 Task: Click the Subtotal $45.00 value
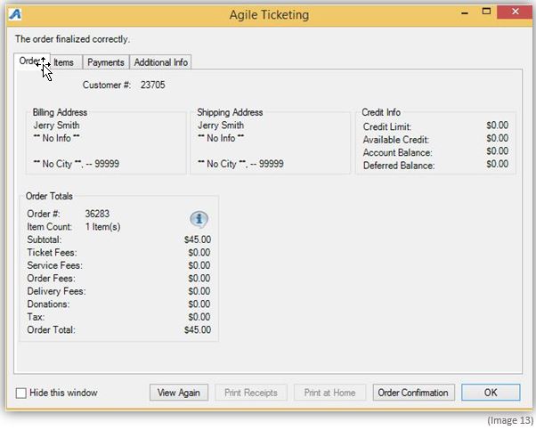click(x=198, y=239)
